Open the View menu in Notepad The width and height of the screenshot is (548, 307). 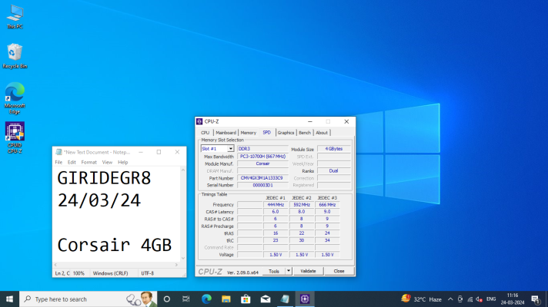[107, 163]
